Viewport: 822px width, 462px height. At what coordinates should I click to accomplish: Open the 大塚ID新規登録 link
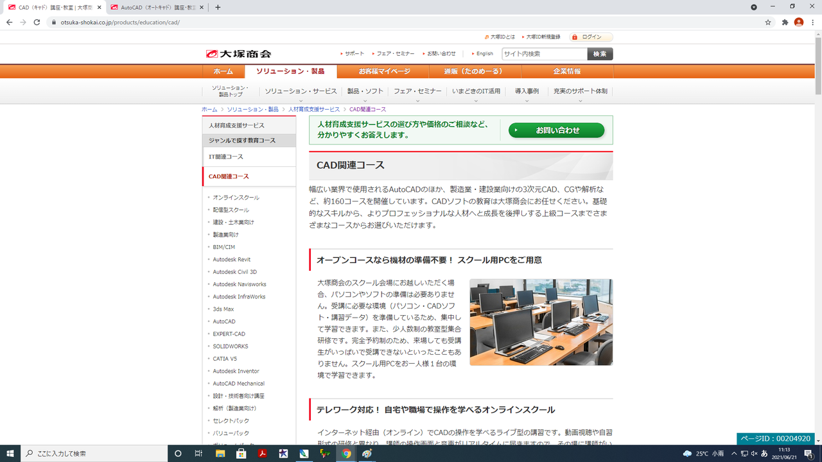tap(543, 37)
